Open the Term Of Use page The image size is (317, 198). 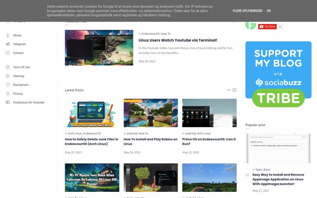click(22, 67)
